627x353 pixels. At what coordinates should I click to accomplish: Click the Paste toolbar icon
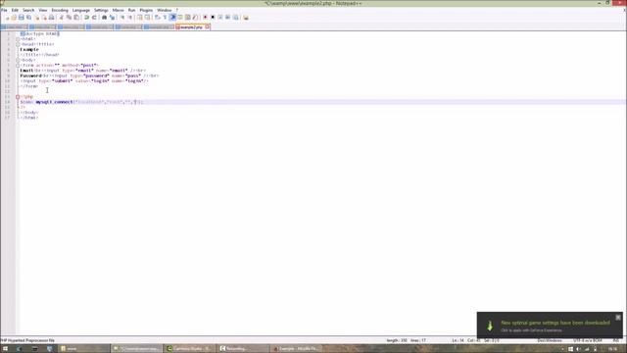(76, 18)
